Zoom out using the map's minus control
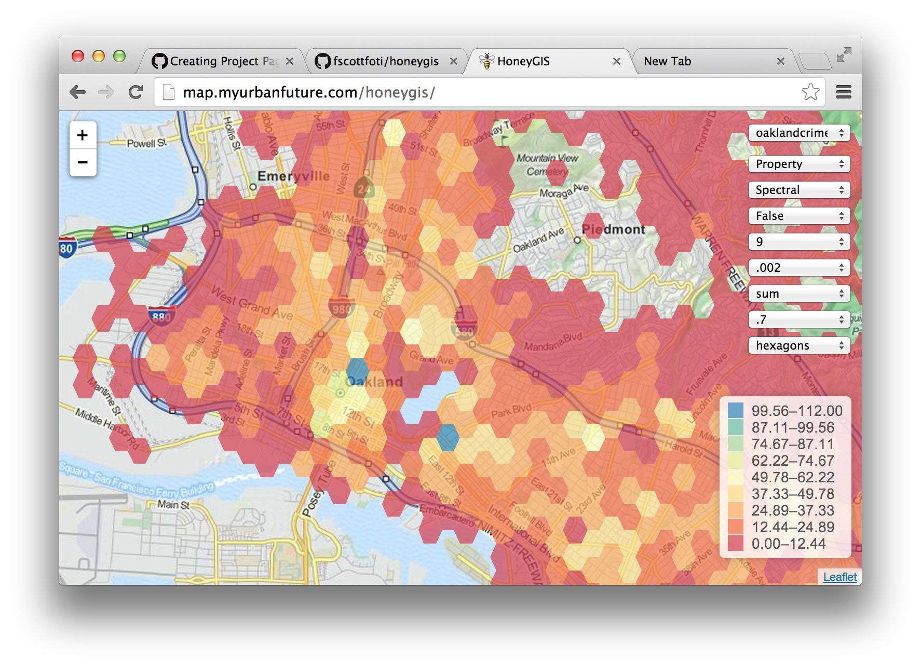Screen dimensions: 921x667 pos(83,162)
